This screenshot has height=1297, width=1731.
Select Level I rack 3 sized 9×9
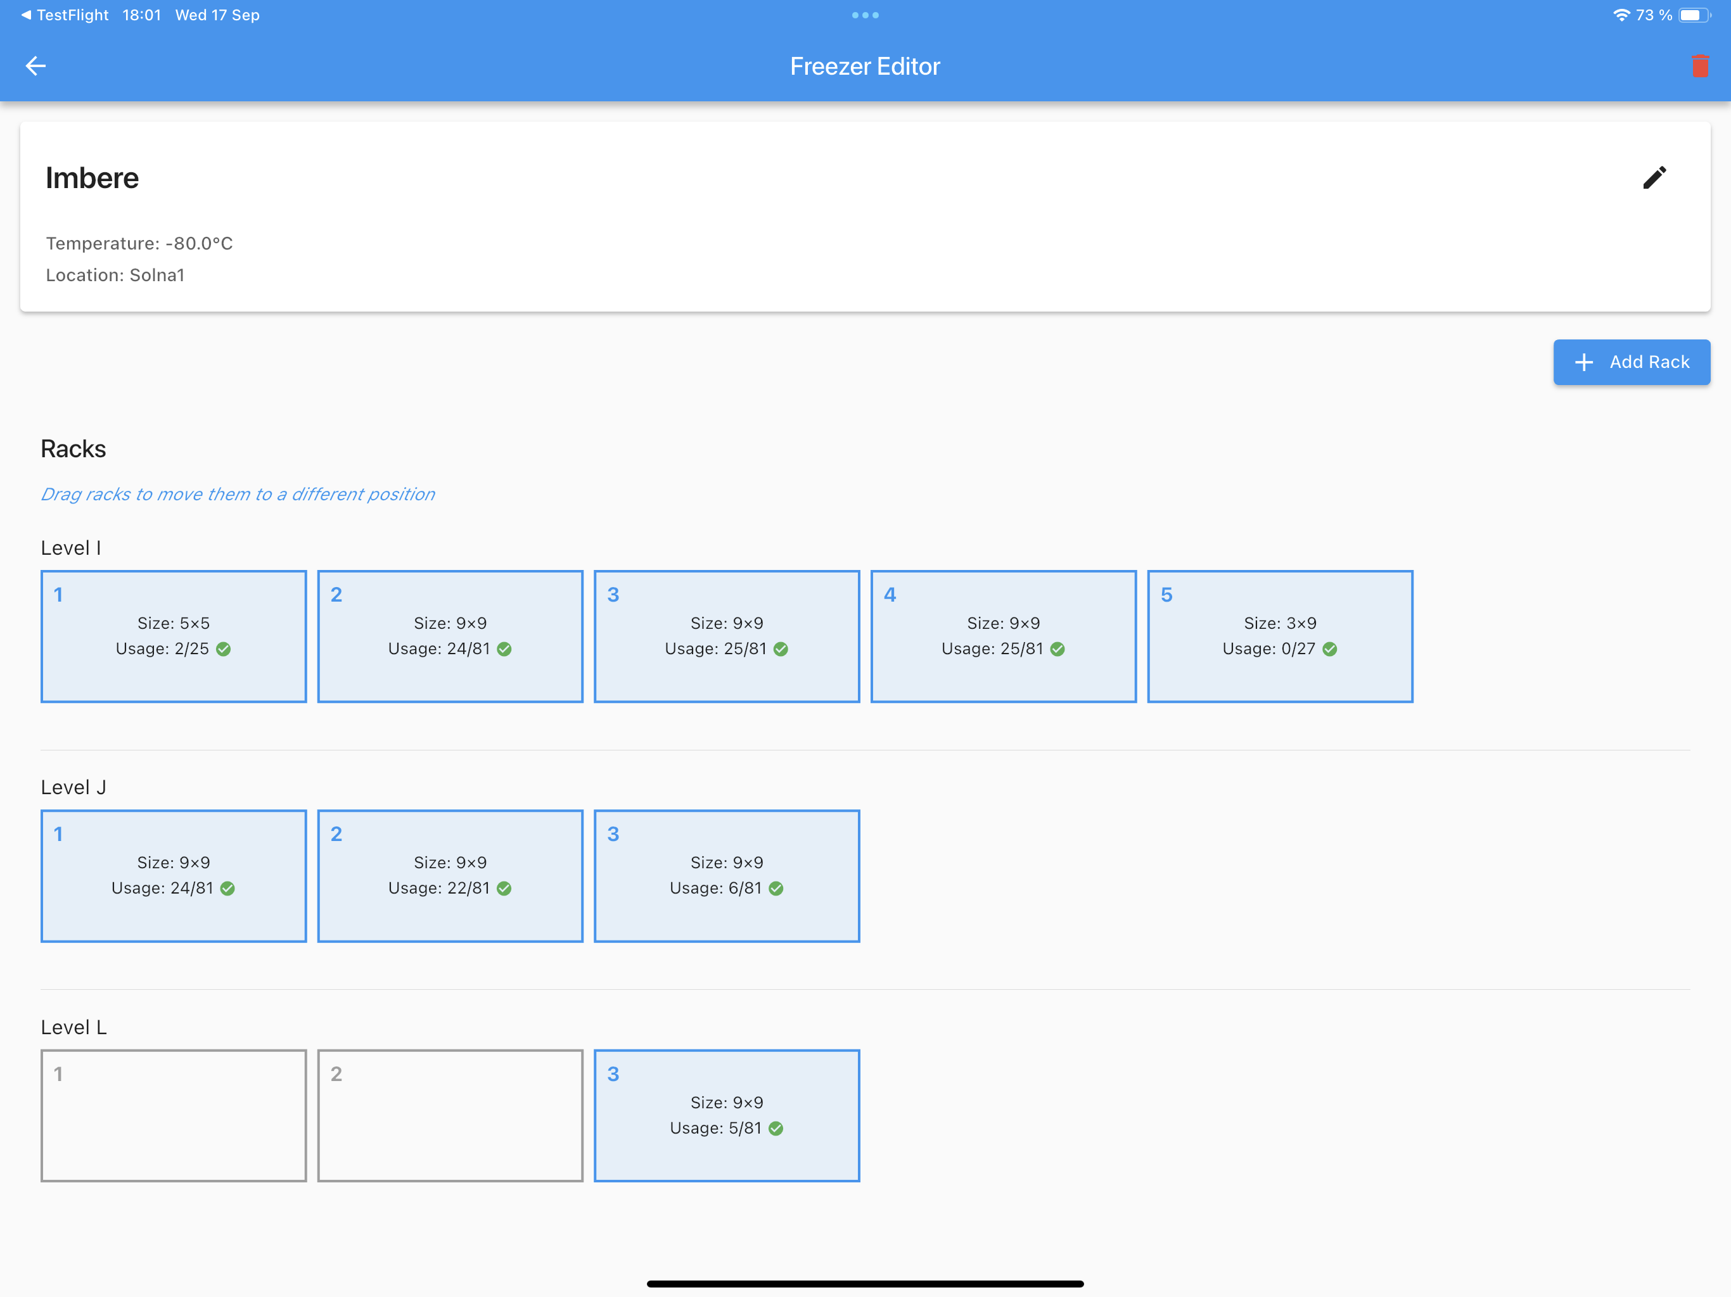pos(726,636)
